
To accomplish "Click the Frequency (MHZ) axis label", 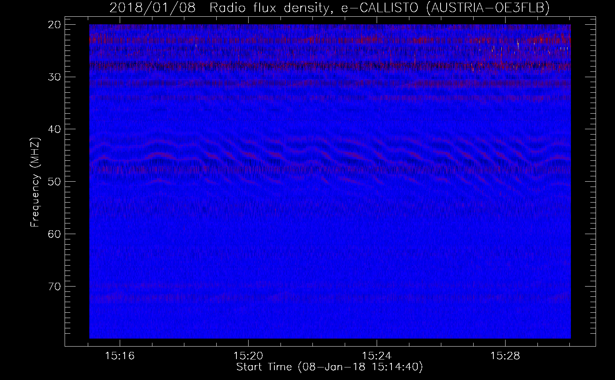I will point(35,182).
